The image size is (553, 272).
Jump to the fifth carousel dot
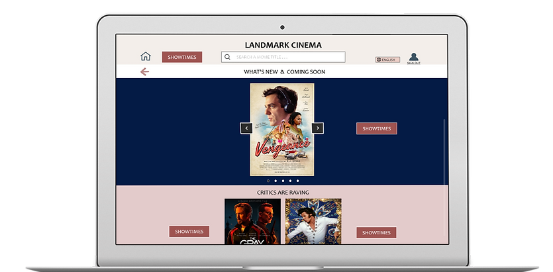(x=297, y=181)
